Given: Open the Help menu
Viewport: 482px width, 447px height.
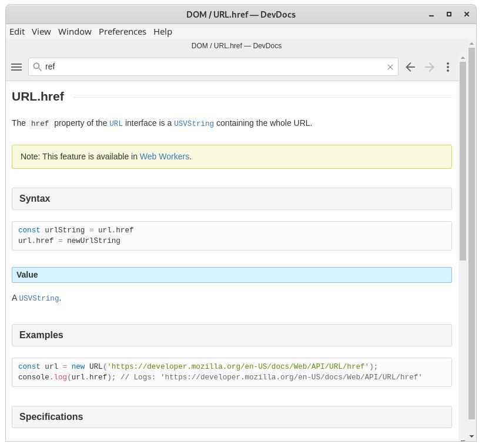Looking at the screenshot, I should [163, 32].
